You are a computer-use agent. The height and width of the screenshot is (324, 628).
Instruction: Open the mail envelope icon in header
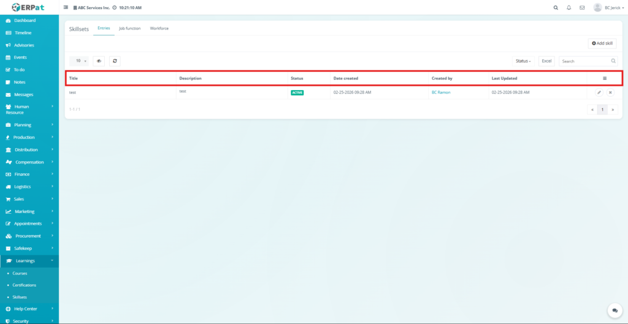582,8
